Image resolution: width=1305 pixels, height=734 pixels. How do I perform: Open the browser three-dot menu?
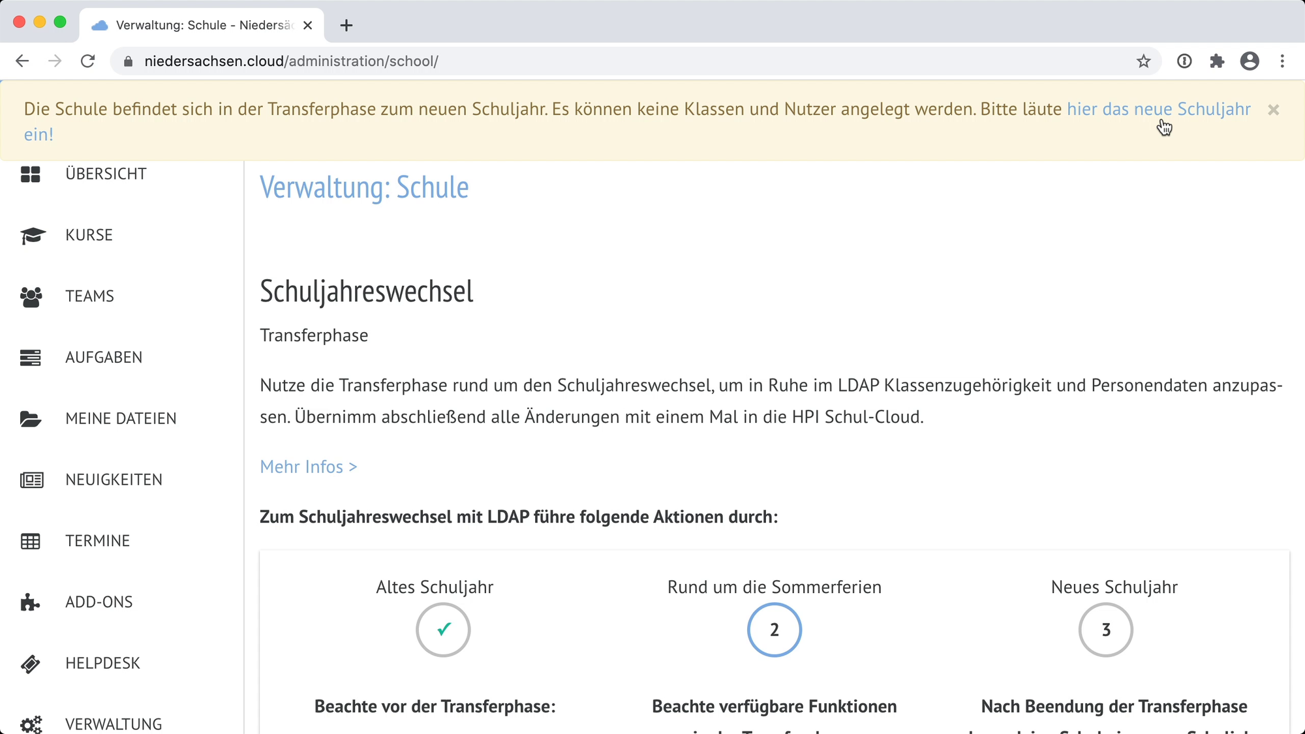point(1282,61)
